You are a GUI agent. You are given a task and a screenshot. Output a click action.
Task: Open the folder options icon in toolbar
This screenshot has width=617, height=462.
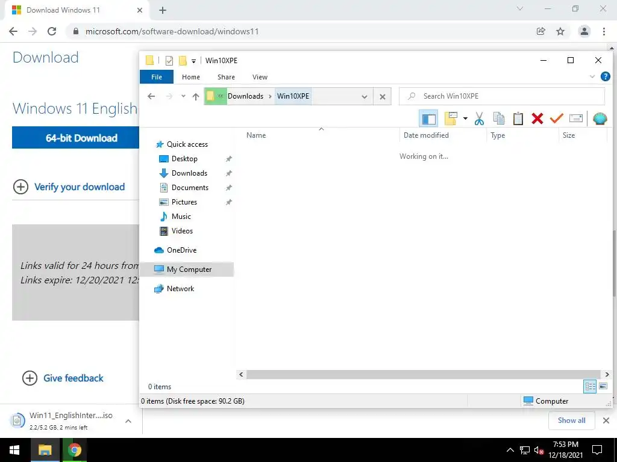coord(451,119)
